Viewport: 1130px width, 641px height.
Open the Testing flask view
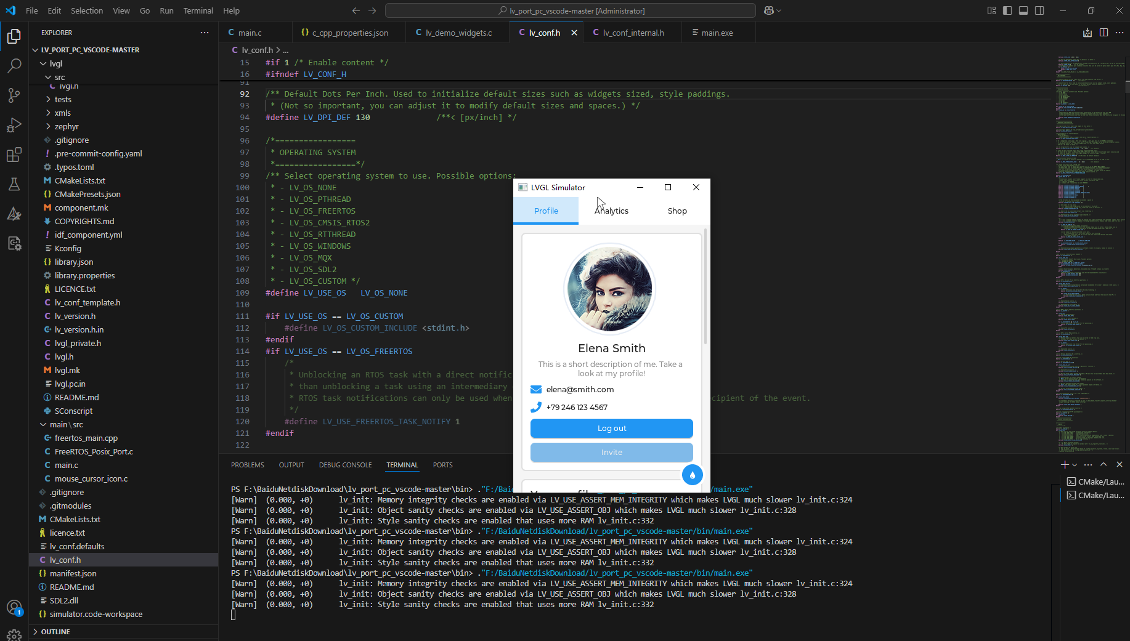[14, 184]
